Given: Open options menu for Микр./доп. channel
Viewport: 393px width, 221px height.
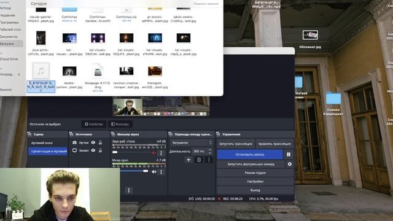Looking at the screenshot, I should click(161, 172).
